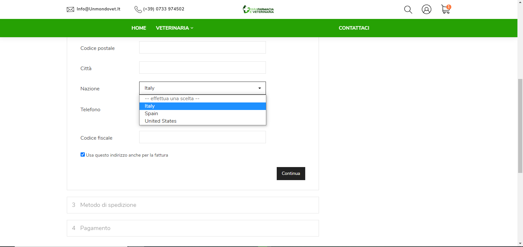
Task: Click the scrollbar up arrow
Action: [x=520, y=2]
